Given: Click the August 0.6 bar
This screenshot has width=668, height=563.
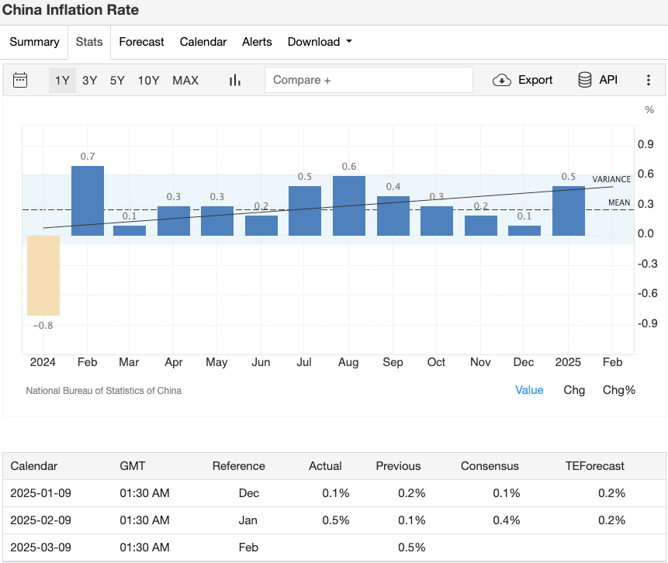Looking at the screenshot, I should [349, 206].
